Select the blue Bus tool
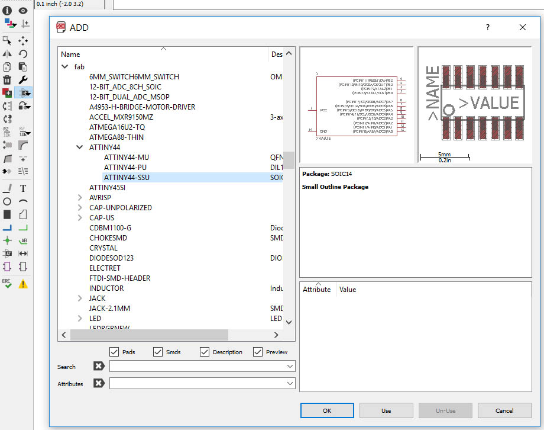544x430 pixels. (7, 228)
